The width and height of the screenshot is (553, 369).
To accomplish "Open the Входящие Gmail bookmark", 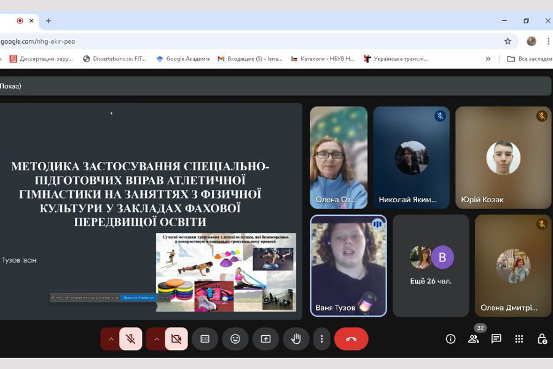I will click(x=249, y=59).
